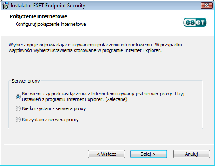Click the 'Nie wiem, czy podczas łączenia' option label
215x166 pixels.
(103, 97)
